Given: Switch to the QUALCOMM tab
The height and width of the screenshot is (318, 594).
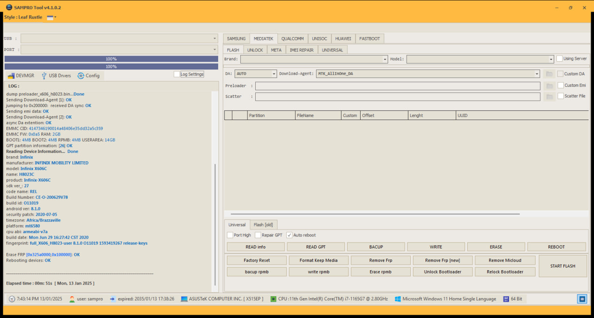Looking at the screenshot, I should click(292, 38).
